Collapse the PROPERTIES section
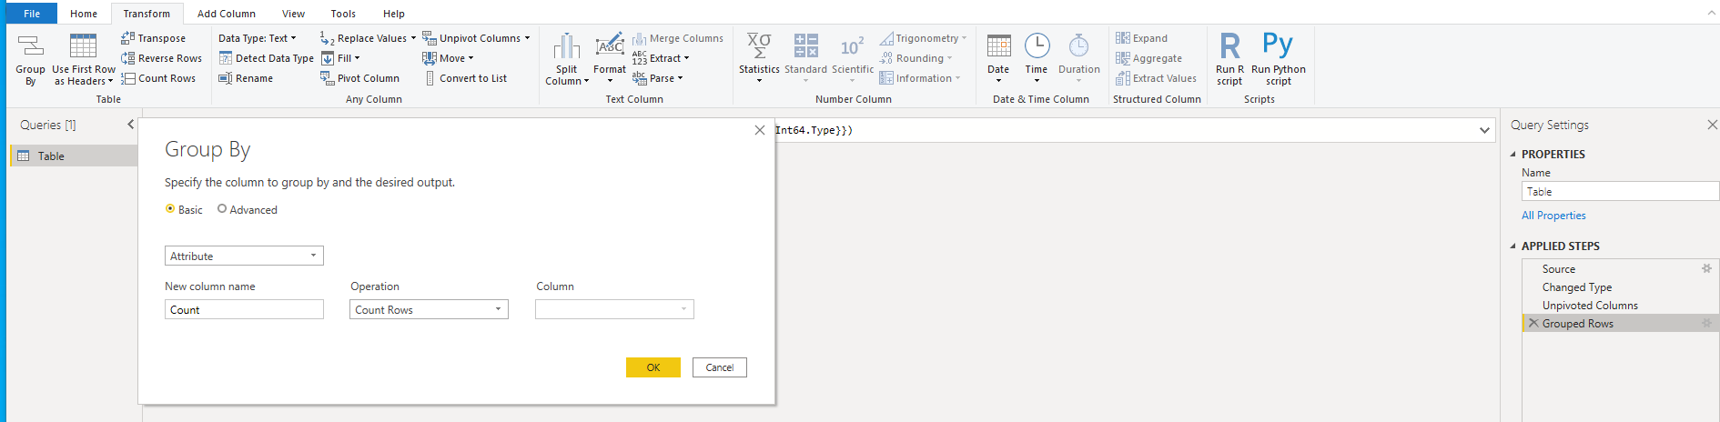The height and width of the screenshot is (422, 1720). tap(1513, 155)
